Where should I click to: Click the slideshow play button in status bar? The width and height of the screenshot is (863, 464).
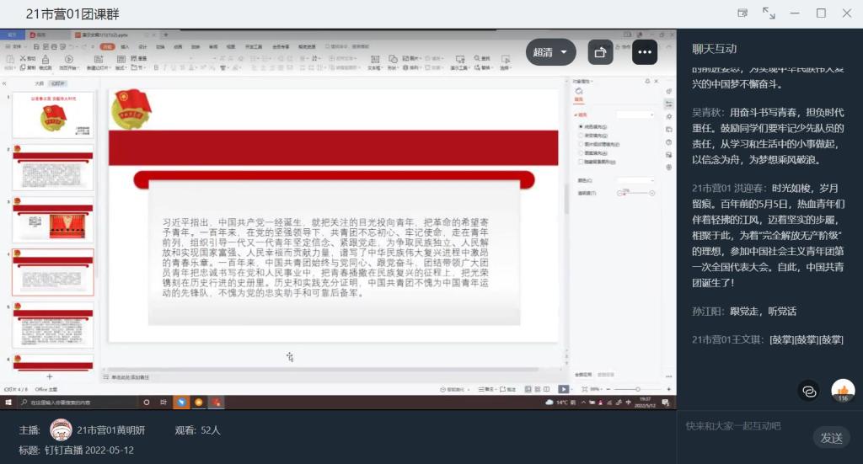pyautogui.click(x=563, y=389)
